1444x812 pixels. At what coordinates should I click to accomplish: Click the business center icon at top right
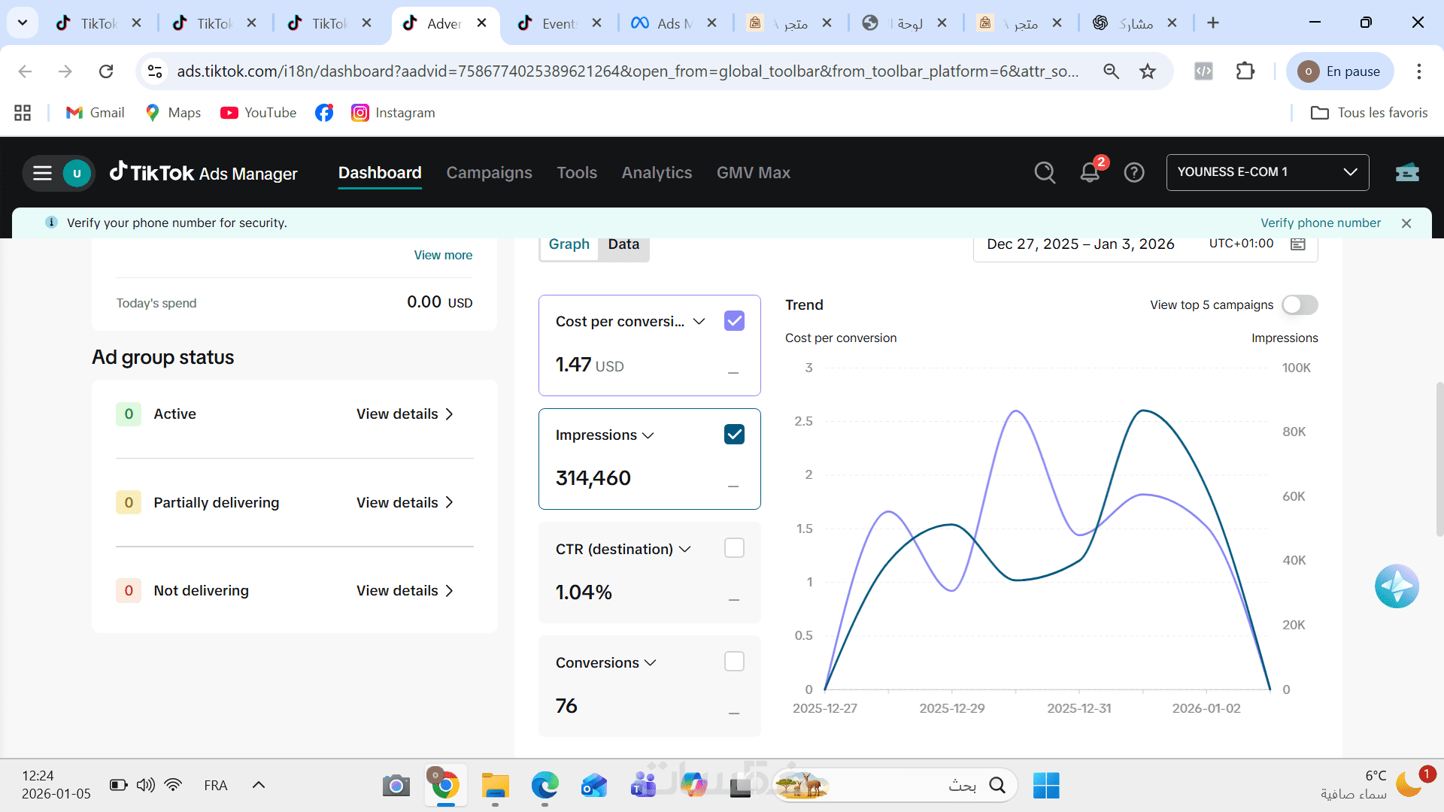click(x=1407, y=173)
